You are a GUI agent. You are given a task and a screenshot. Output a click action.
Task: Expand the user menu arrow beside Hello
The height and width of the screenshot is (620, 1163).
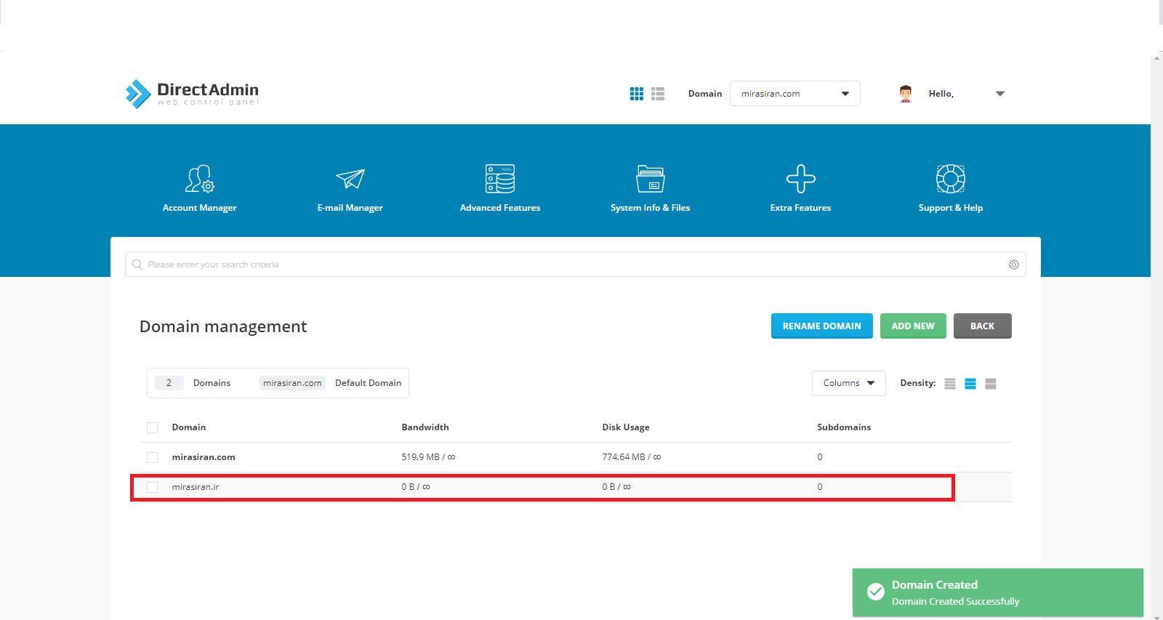click(x=999, y=94)
